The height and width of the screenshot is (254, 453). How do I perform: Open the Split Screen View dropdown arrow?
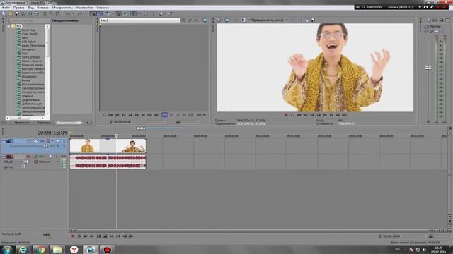coord(248,20)
